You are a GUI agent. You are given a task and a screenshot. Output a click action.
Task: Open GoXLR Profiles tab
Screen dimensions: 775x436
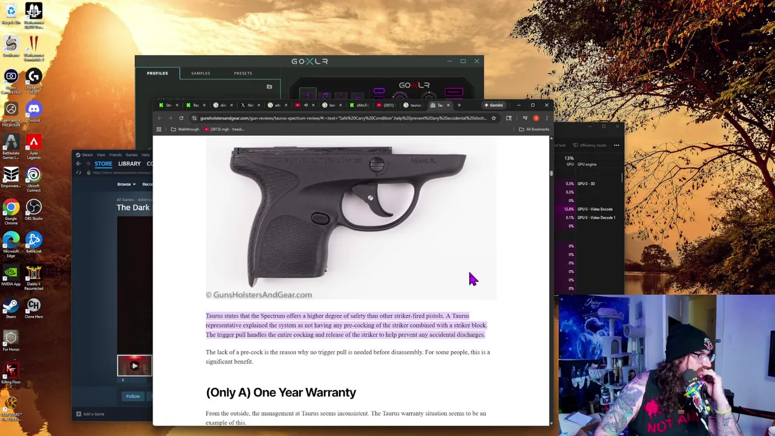tap(157, 73)
